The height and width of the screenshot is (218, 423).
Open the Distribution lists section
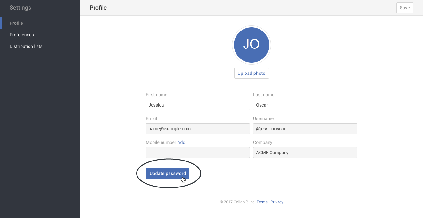(x=26, y=46)
